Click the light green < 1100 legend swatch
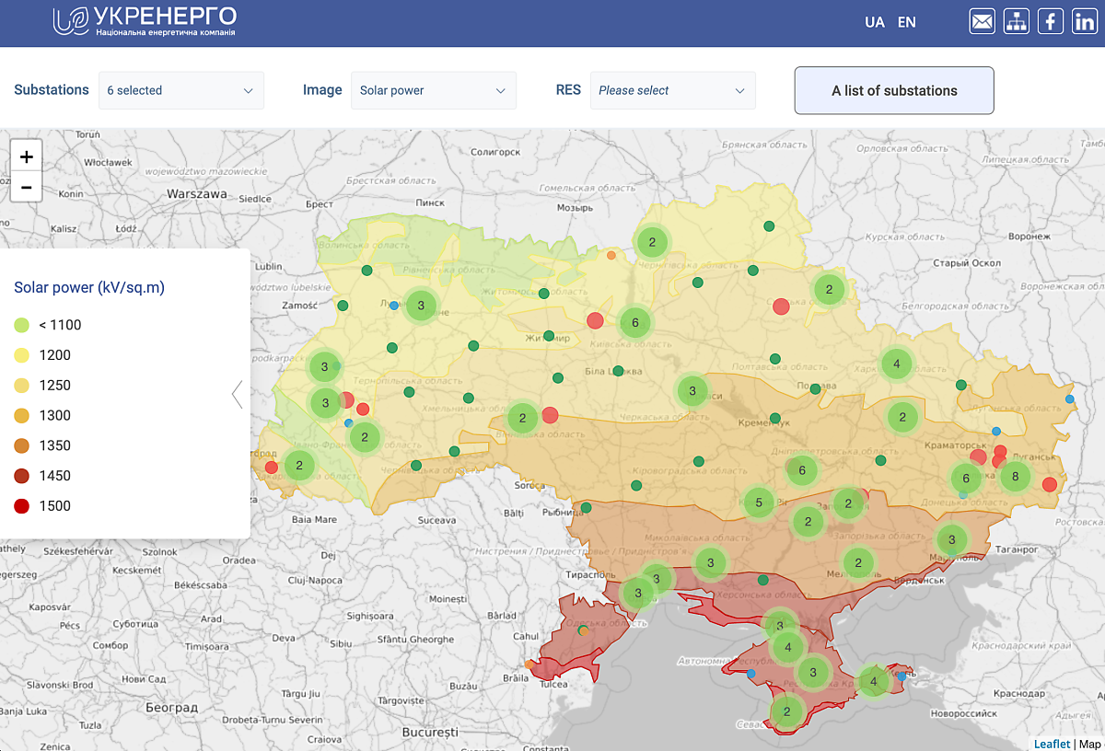Viewport: 1105px width, 751px height. tap(22, 325)
